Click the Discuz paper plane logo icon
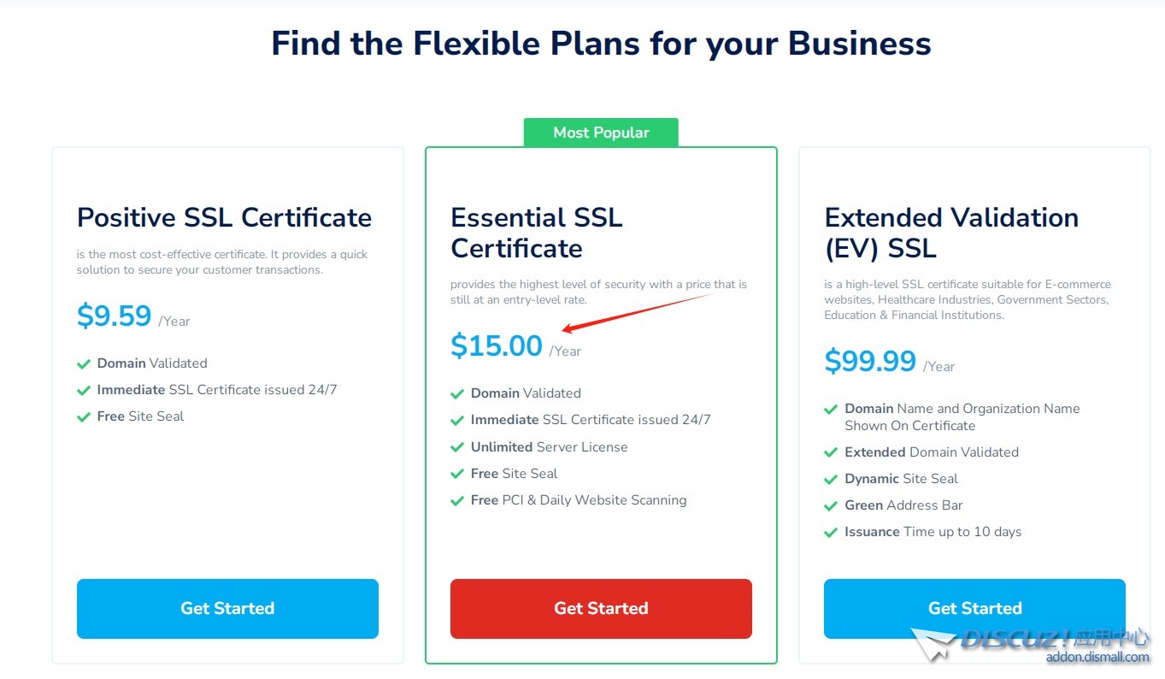This screenshot has height=679, width=1165. (x=933, y=644)
